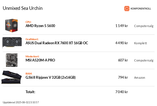Click the Komponentkoll chip logo icon
Image resolution: width=157 pixels, height=106 pixels.
[127, 8]
